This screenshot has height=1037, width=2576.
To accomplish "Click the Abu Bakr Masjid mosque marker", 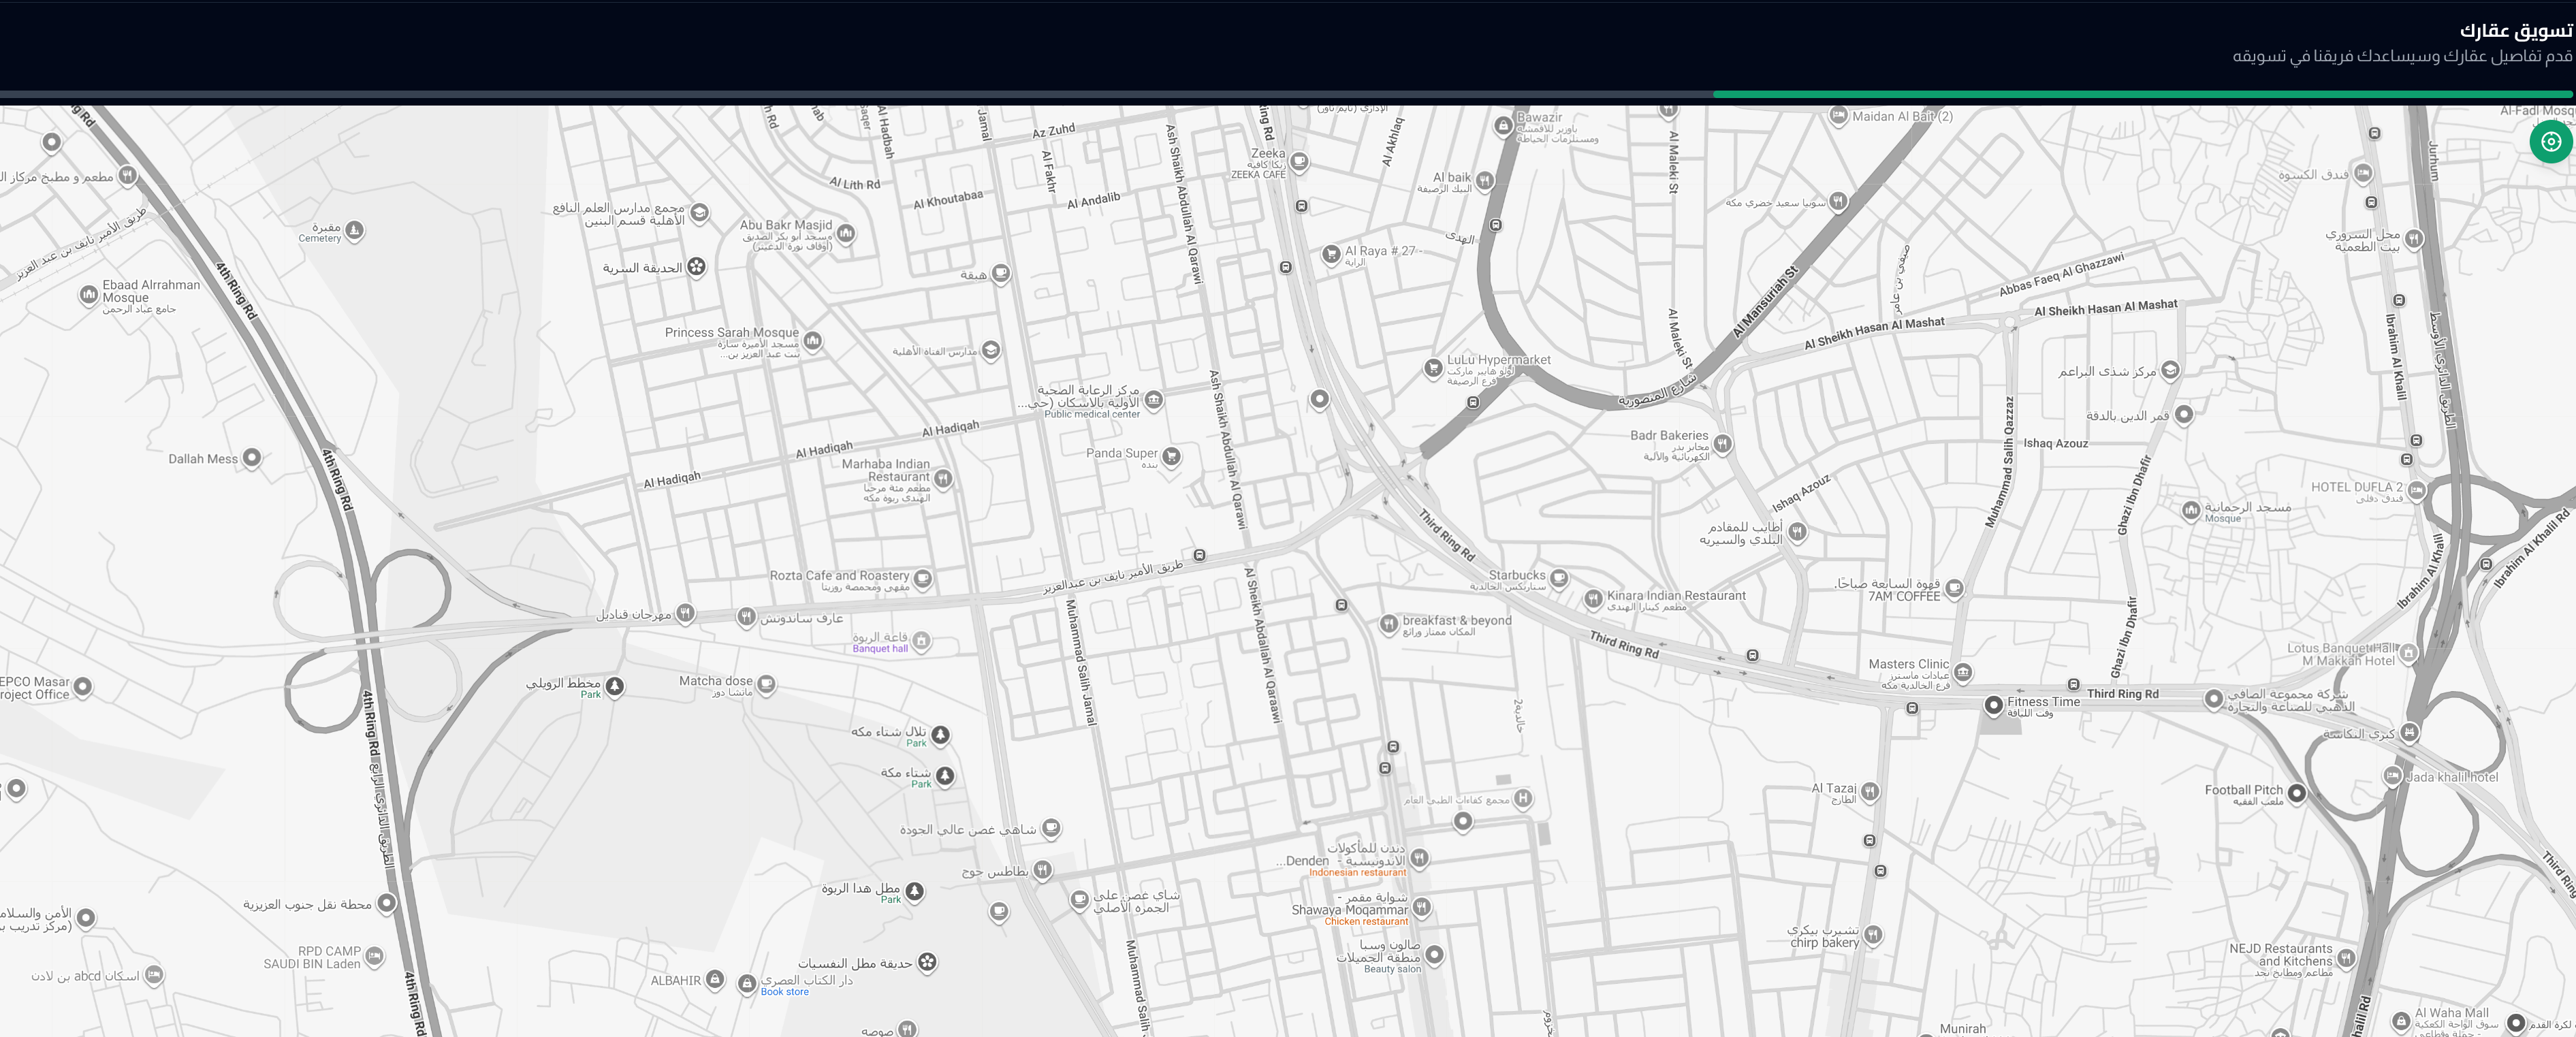I will click(x=846, y=233).
